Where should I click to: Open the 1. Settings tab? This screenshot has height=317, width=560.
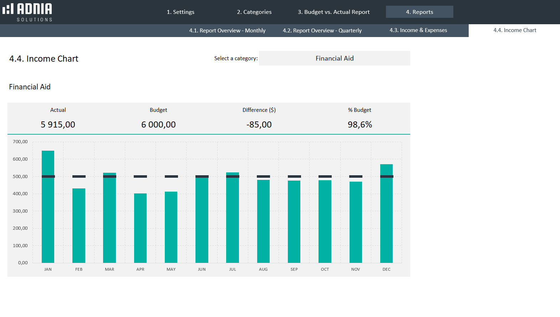point(180,12)
